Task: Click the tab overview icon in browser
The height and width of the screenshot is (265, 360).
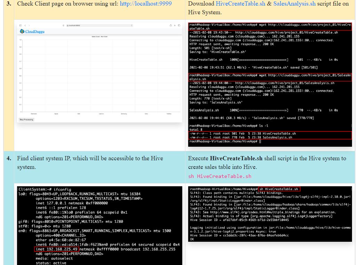Action: [179, 25]
